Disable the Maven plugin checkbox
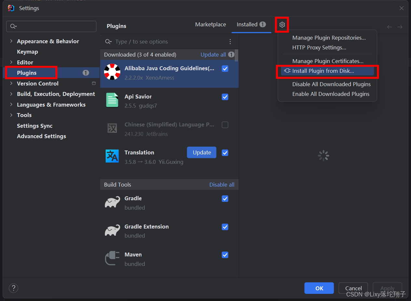The height and width of the screenshot is (301, 411). click(225, 255)
